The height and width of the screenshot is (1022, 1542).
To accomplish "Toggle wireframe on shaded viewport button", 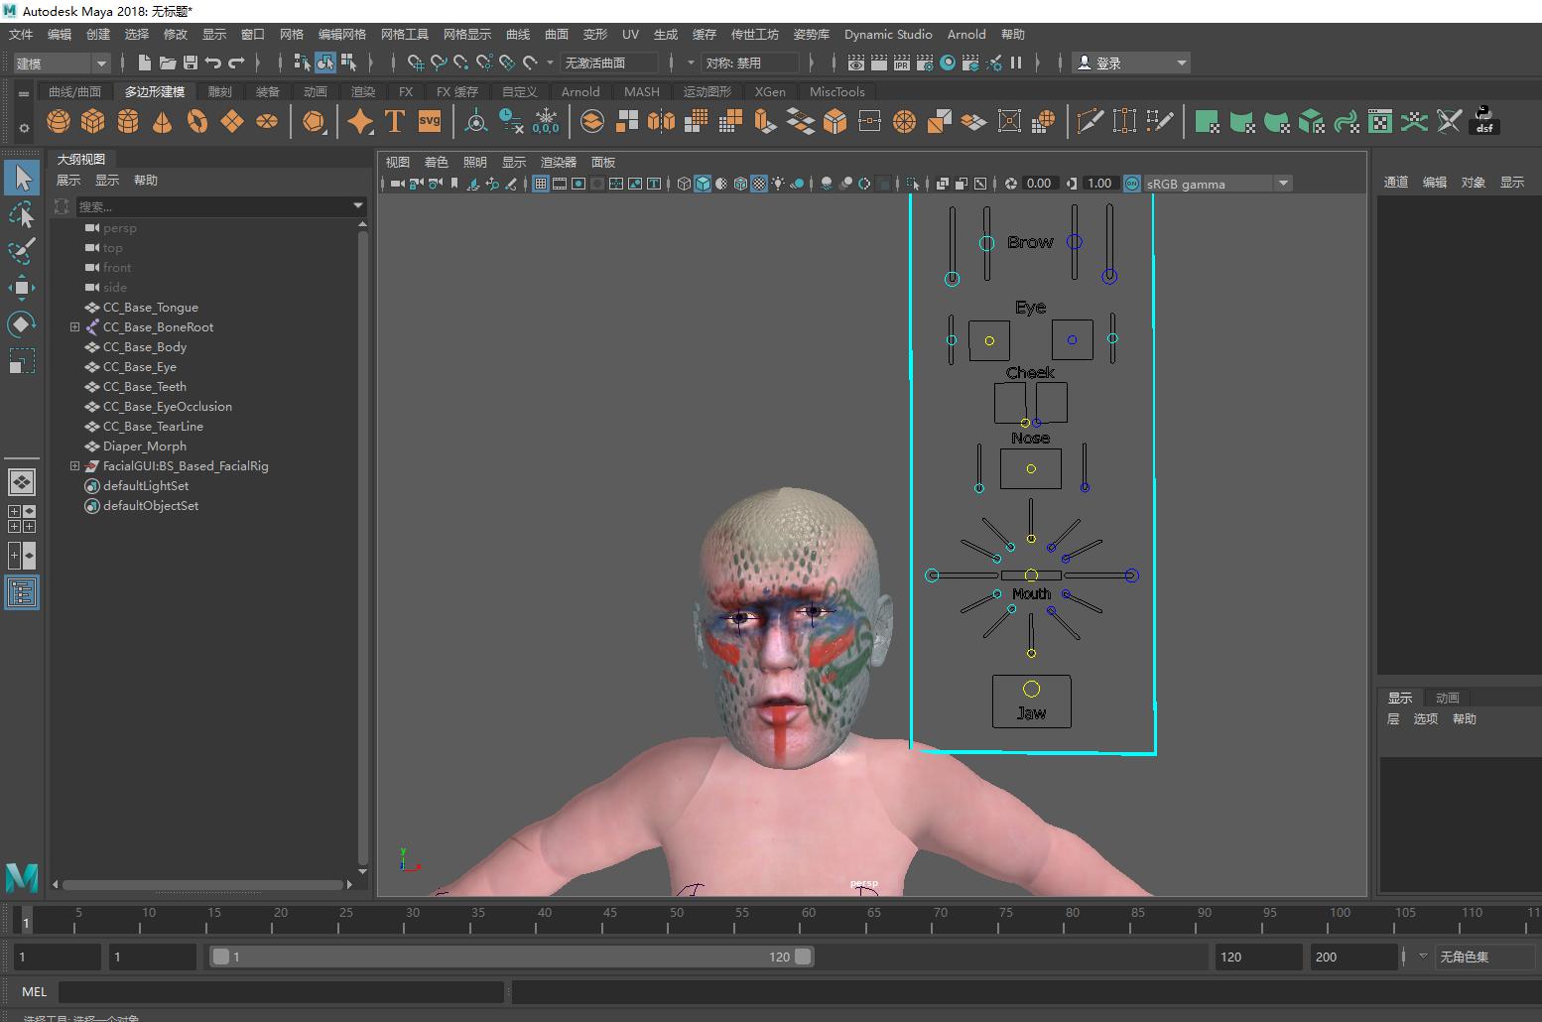I will [740, 184].
